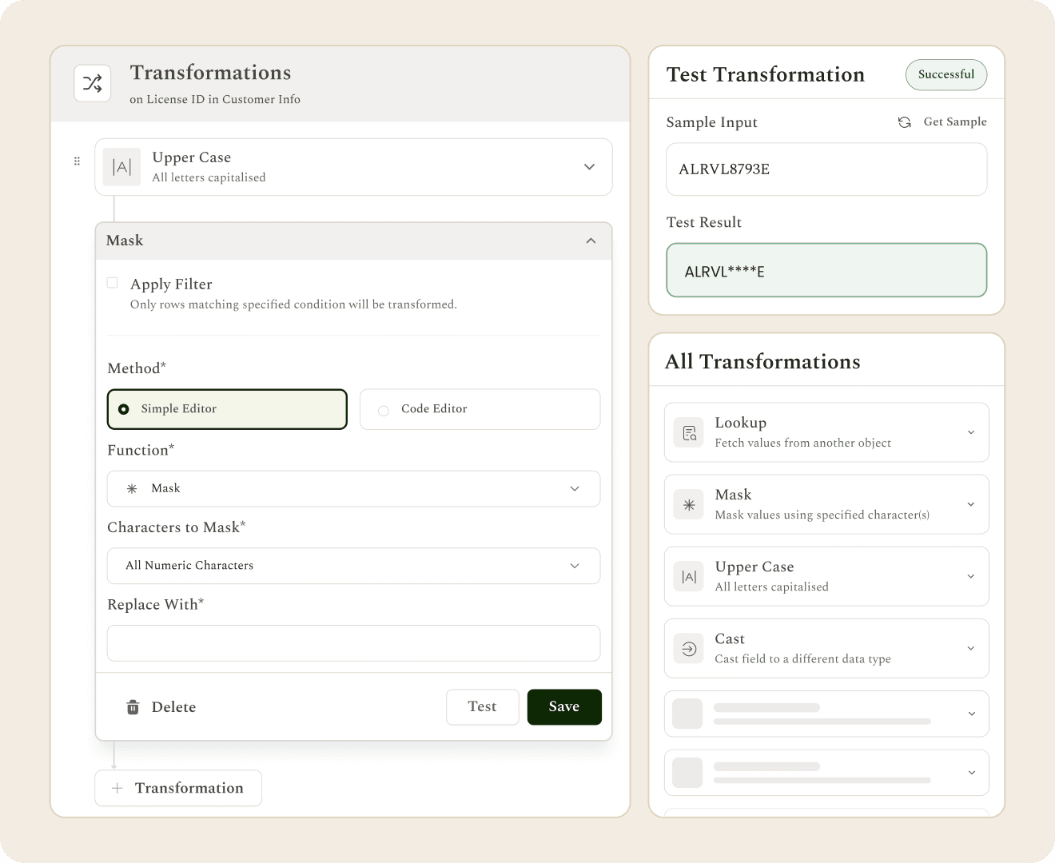The image size is (1055, 863).
Task: Save the Mask transformation
Action: coord(564,707)
